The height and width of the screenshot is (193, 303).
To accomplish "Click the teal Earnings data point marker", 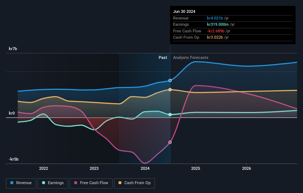I will (x=170, y=115).
